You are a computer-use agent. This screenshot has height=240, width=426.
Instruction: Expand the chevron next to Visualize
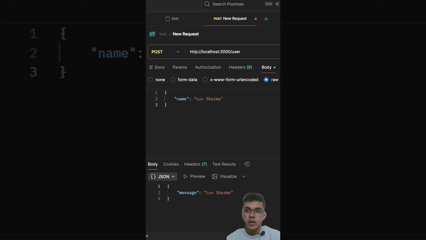[x=244, y=177]
